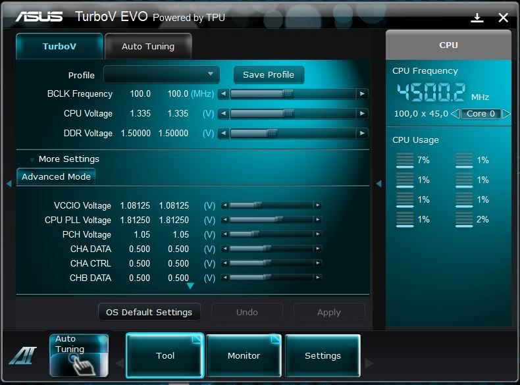The image size is (520, 385).
Task: Increase BCLK Frequency with right arrow
Action: (x=362, y=94)
